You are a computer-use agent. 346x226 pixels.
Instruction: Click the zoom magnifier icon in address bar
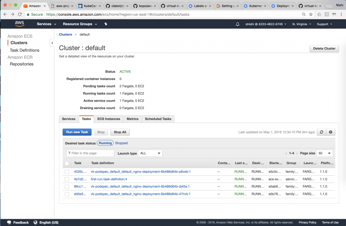(x=304, y=14)
